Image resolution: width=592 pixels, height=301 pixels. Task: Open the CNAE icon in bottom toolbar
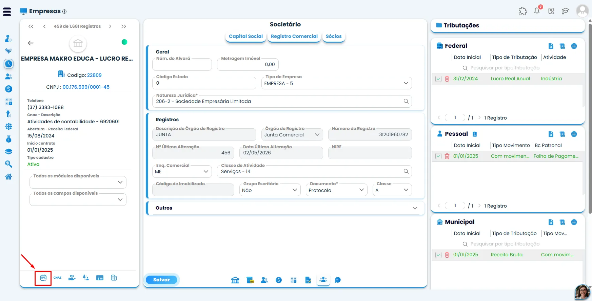[x=58, y=278]
